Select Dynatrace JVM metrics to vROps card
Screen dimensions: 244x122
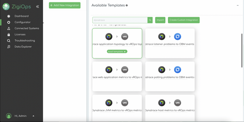click(117, 108)
